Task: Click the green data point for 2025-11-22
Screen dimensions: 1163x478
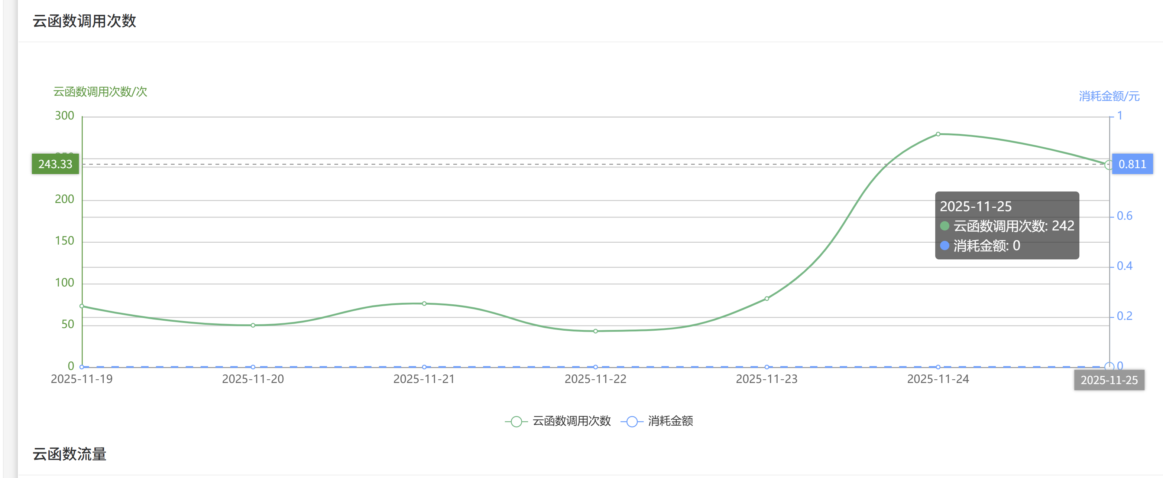Action: pyautogui.click(x=596, y=331)
